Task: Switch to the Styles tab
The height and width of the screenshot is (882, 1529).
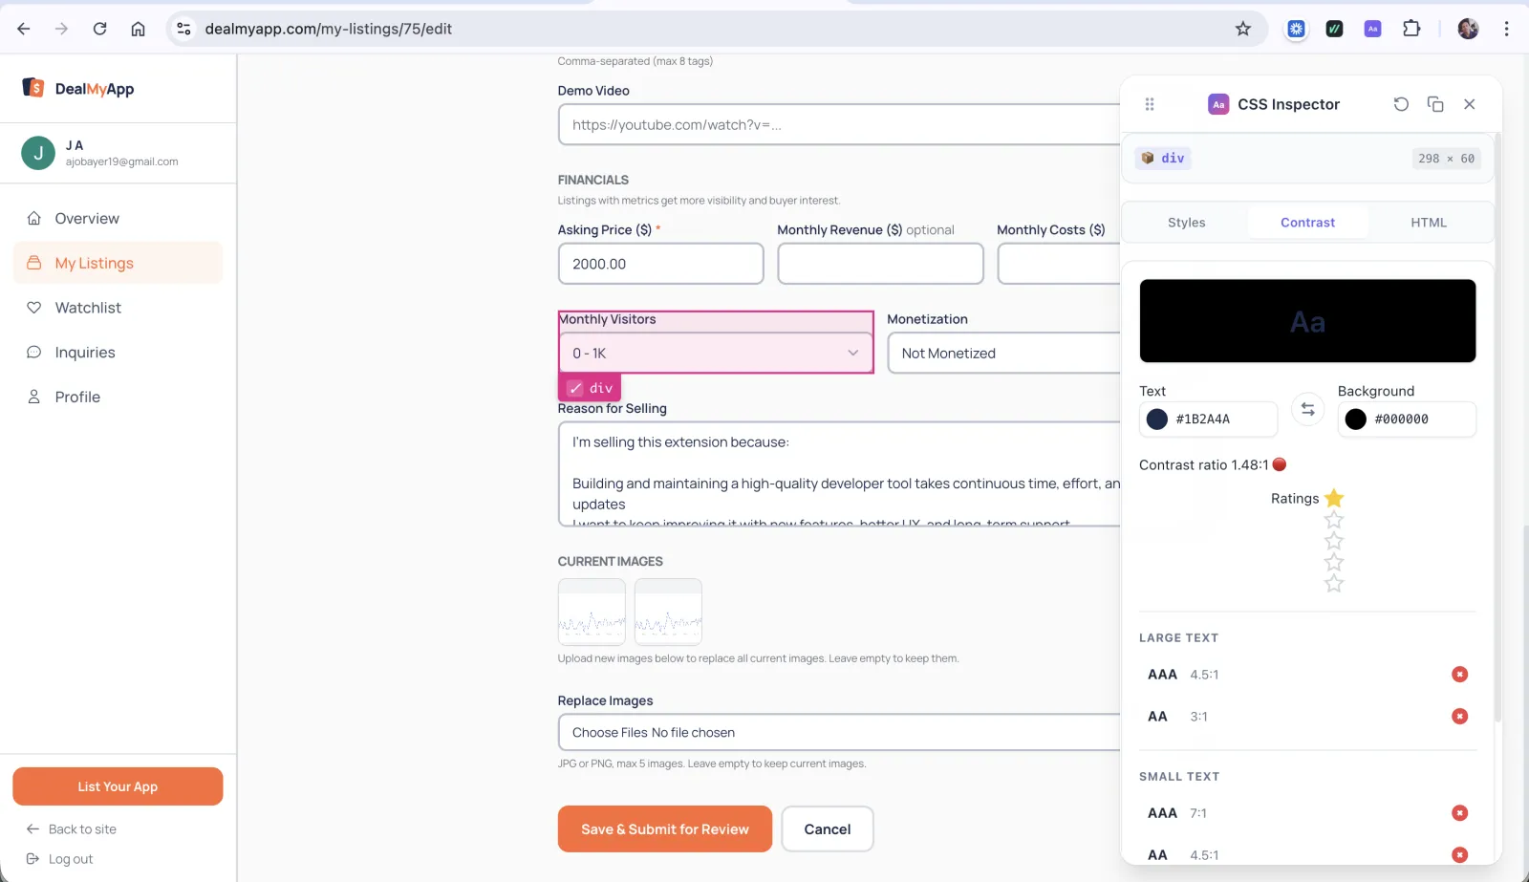Action: 1186,222
